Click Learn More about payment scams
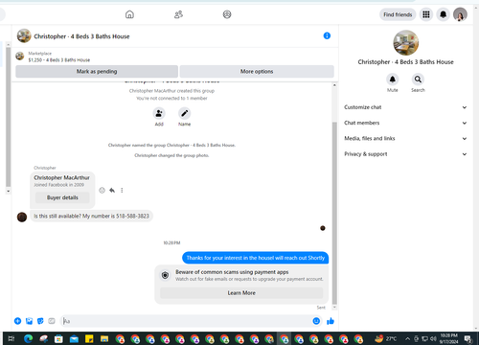 [x=241, y=293]
